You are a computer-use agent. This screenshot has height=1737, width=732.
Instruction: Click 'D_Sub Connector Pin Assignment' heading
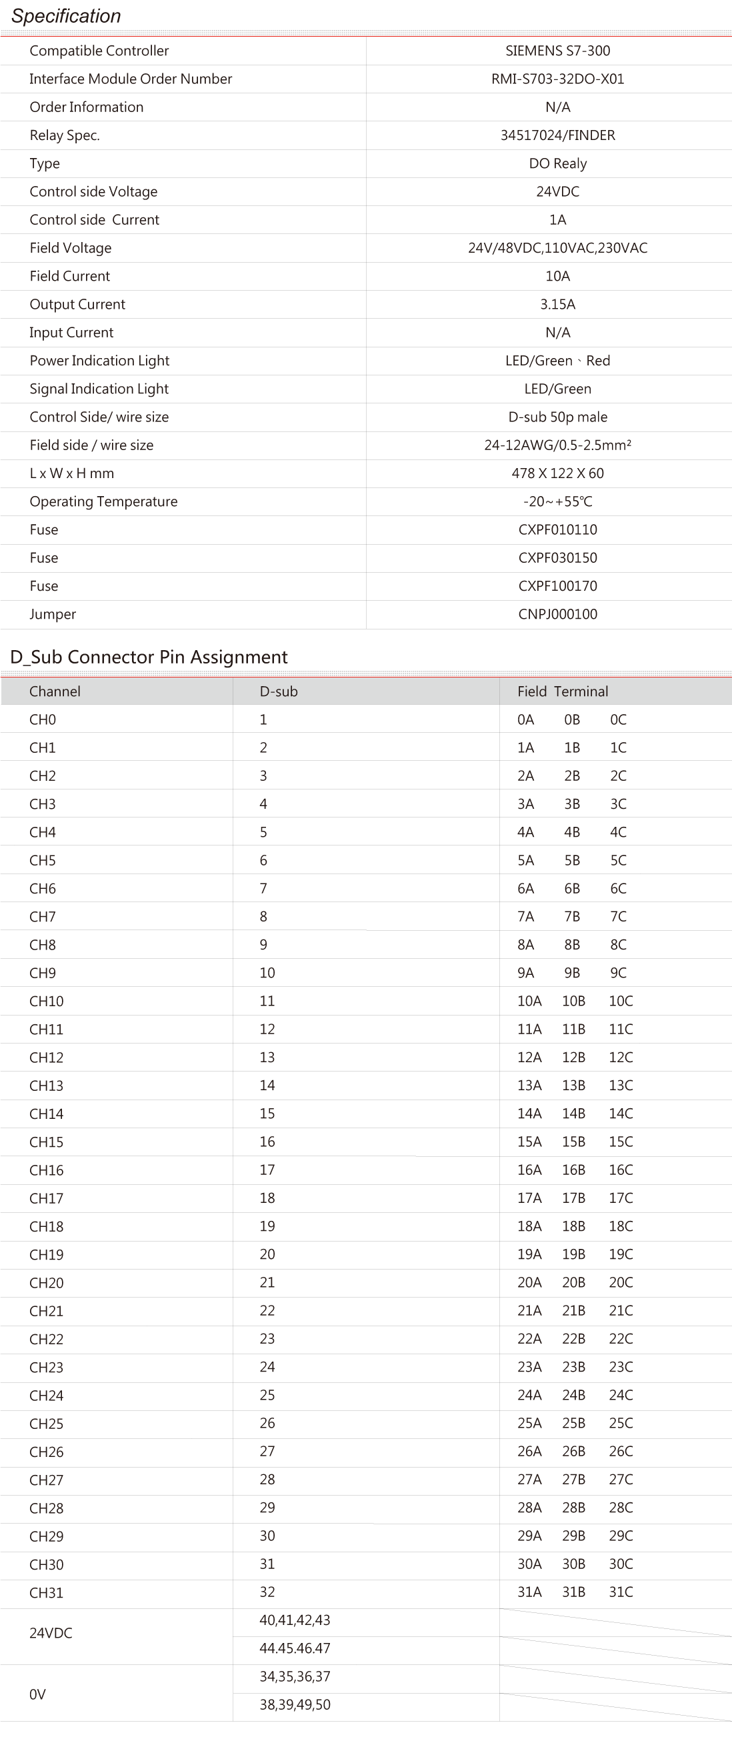[149, 657]
